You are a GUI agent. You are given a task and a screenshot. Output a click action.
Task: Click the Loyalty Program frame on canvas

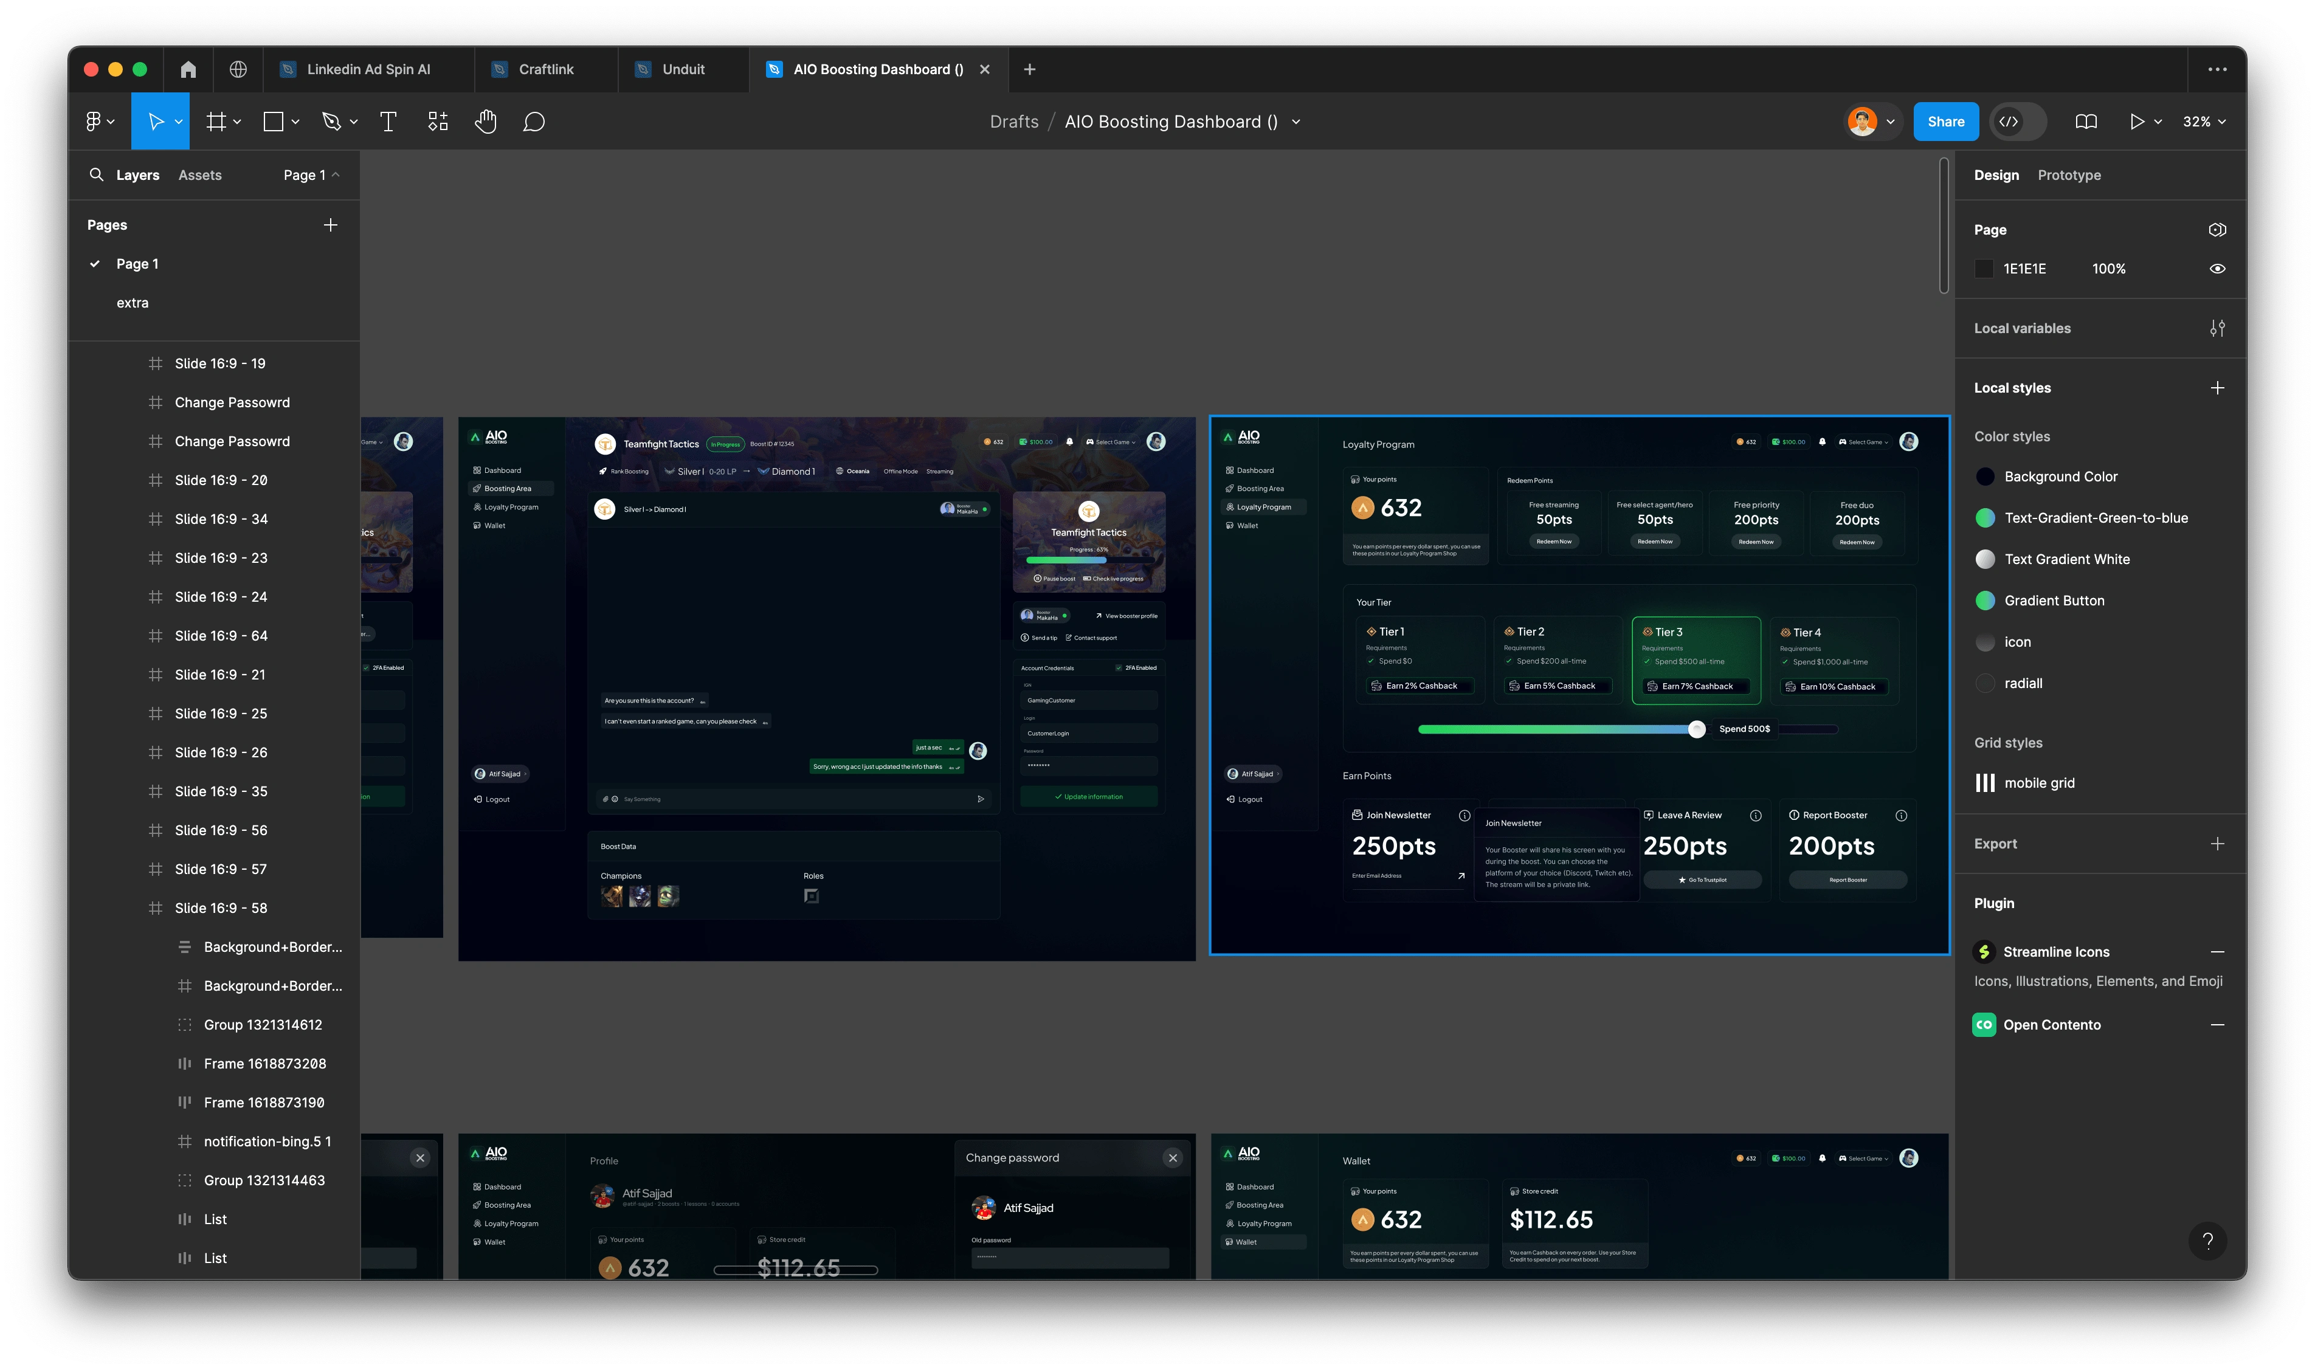pyautogui.click(x=1579, y=685)
